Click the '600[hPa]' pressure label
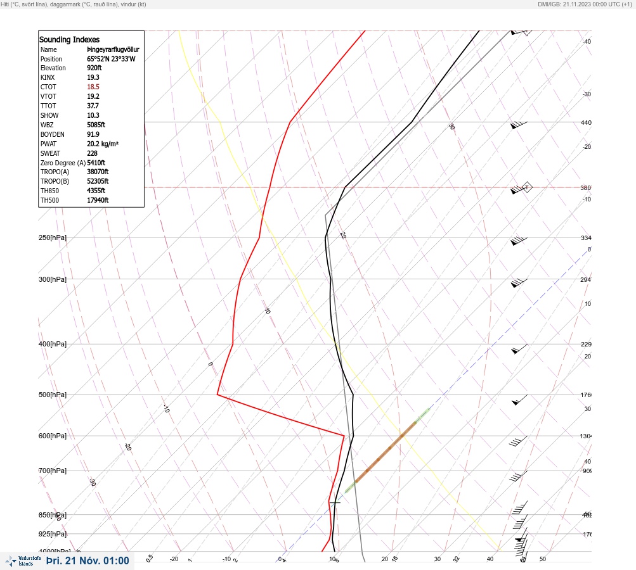The height and width of the screenshot is (570, 636). pos(53,436)
